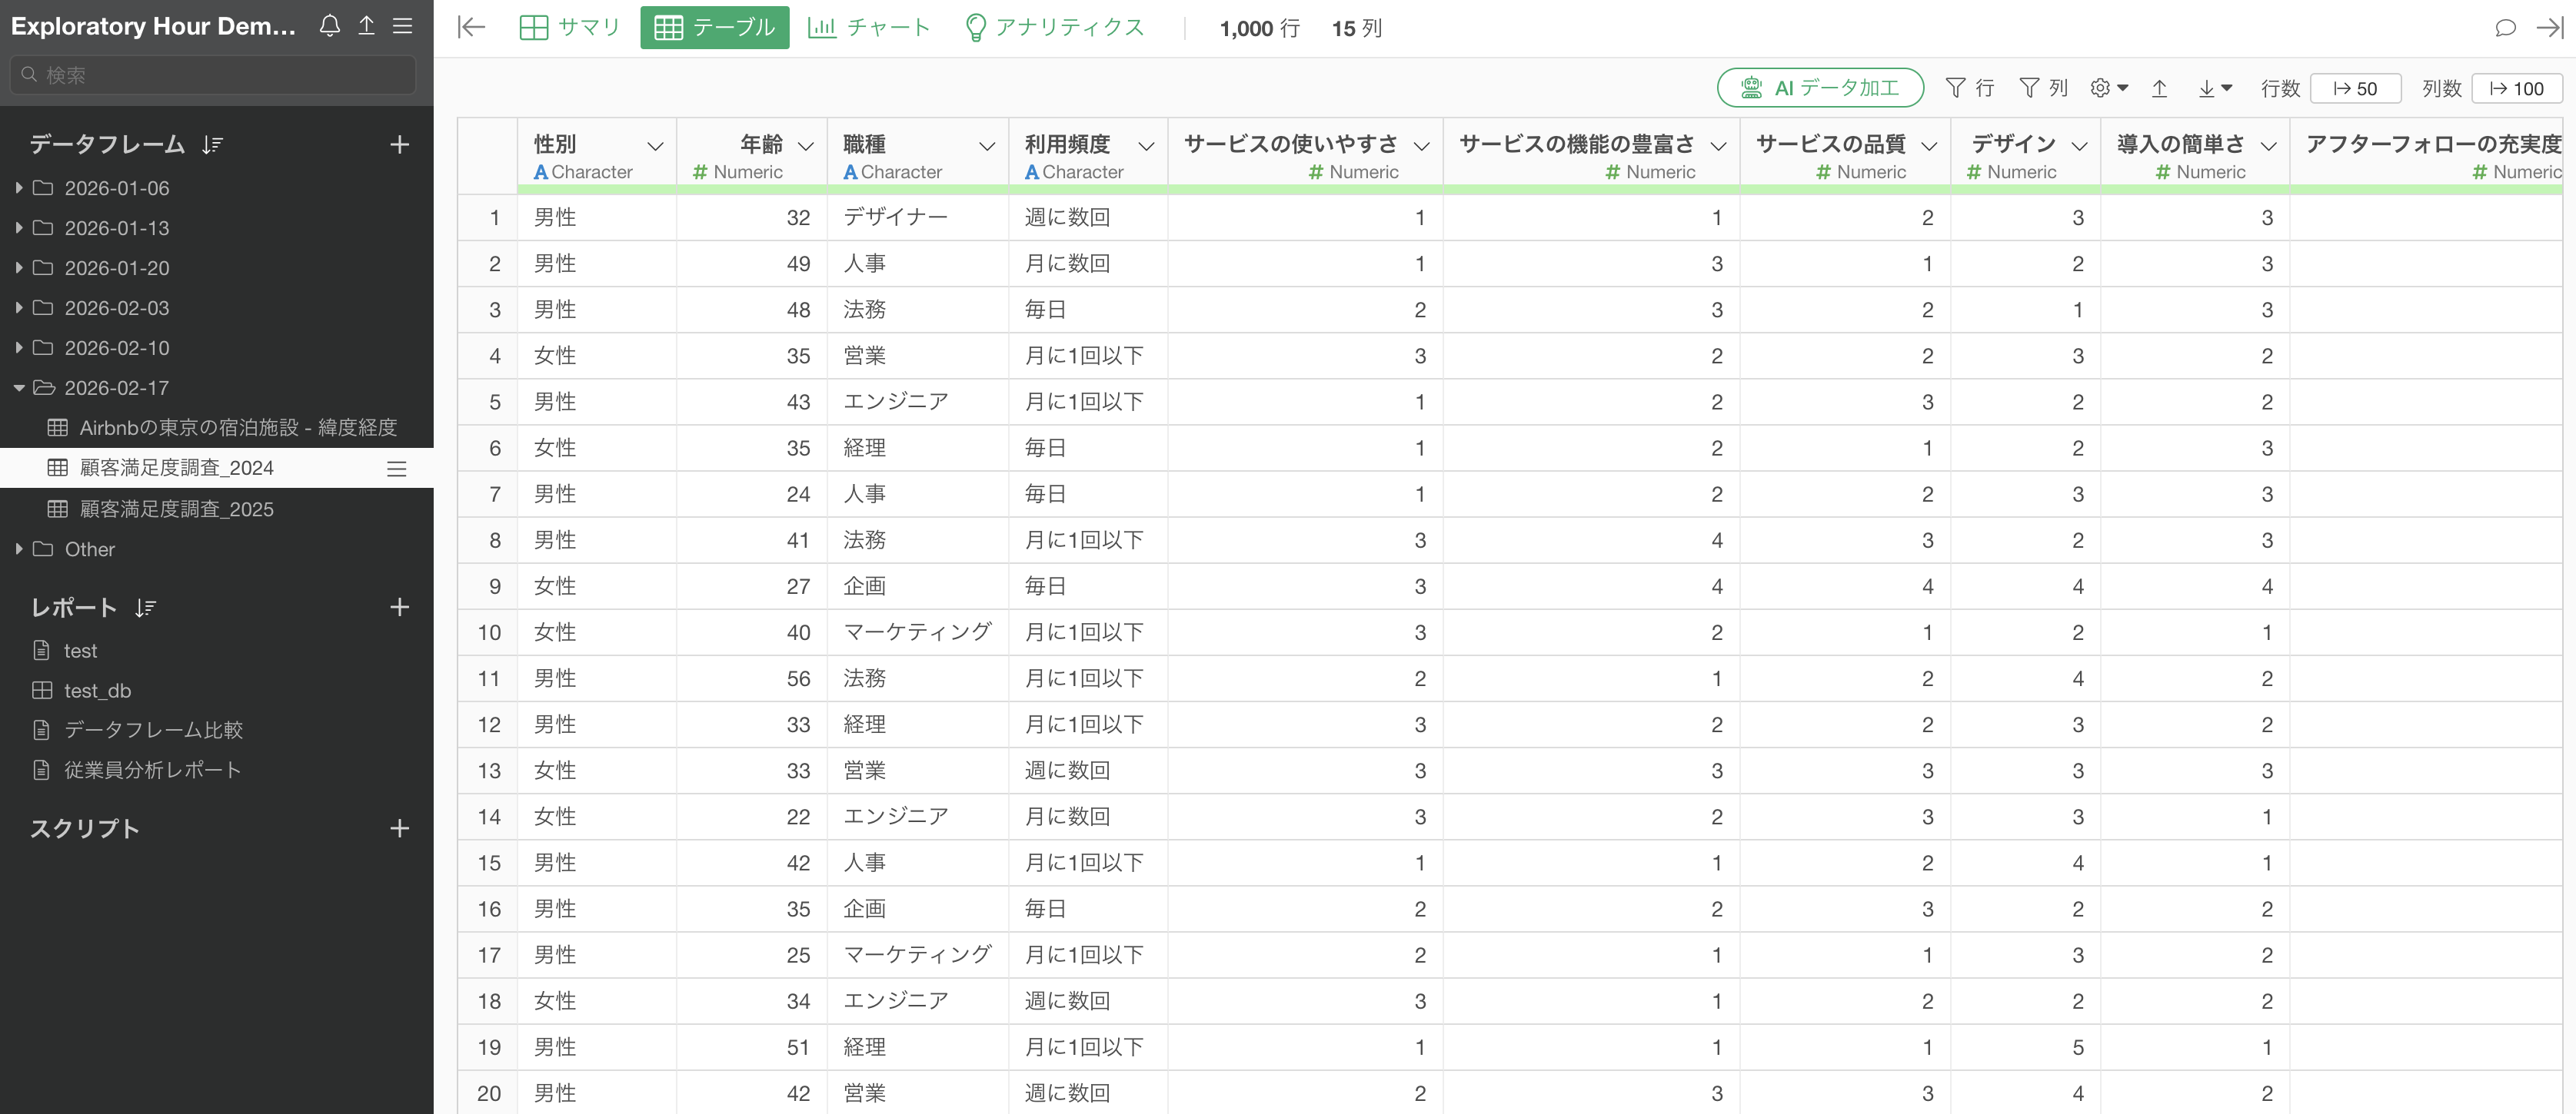
Task: Click the notification bell icon
Action: pos(329,26)
